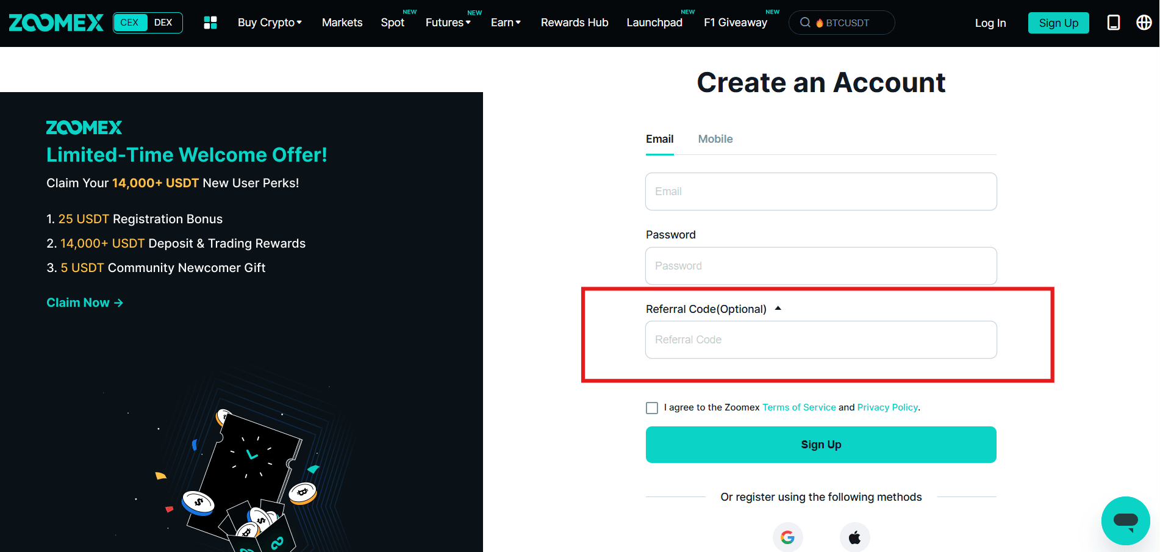
Task: Click the Zoomex logo in header
Action: pos(56,23)
